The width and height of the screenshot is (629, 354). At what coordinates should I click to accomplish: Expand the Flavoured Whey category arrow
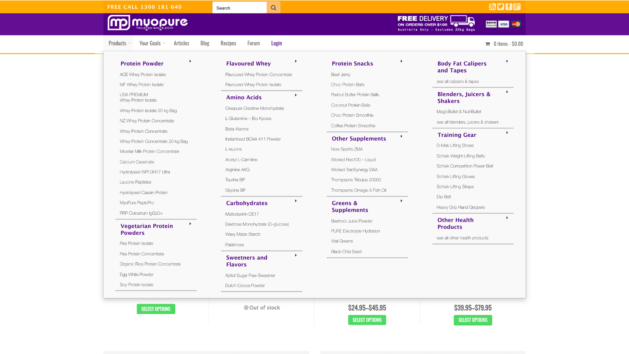[296, 61]
